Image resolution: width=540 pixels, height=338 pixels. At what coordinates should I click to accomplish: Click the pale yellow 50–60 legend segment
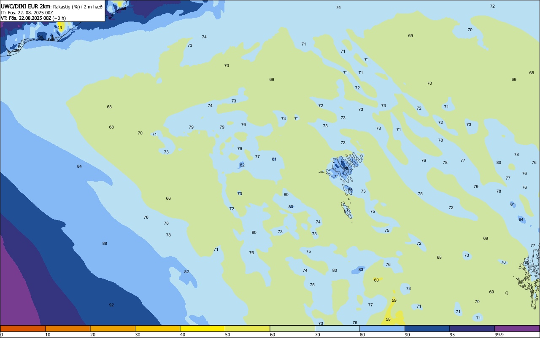tap(247, 328)
